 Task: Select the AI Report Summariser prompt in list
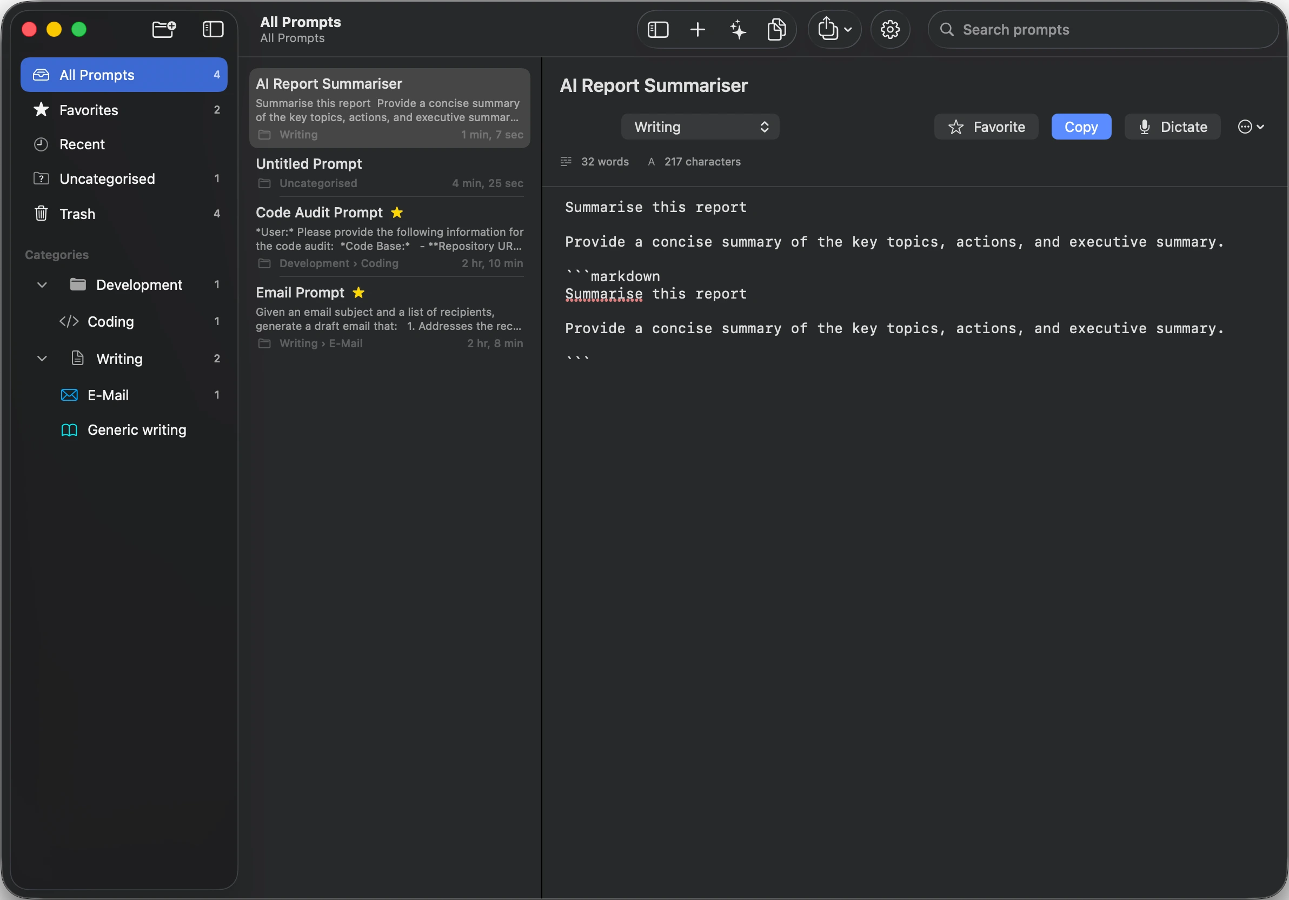click(x=390, y=108)
